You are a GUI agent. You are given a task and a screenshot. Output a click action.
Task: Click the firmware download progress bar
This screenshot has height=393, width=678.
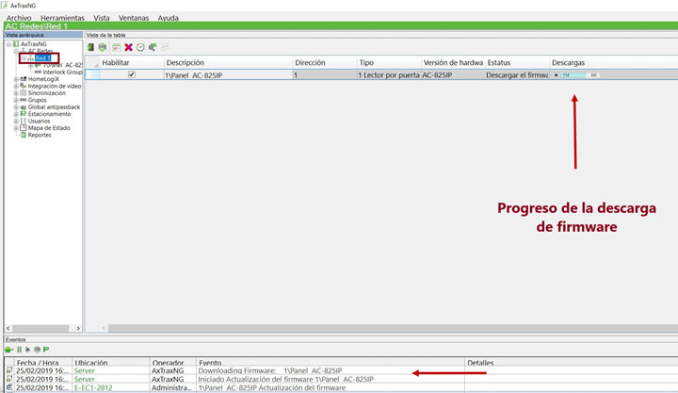click(x=579, y=74)
